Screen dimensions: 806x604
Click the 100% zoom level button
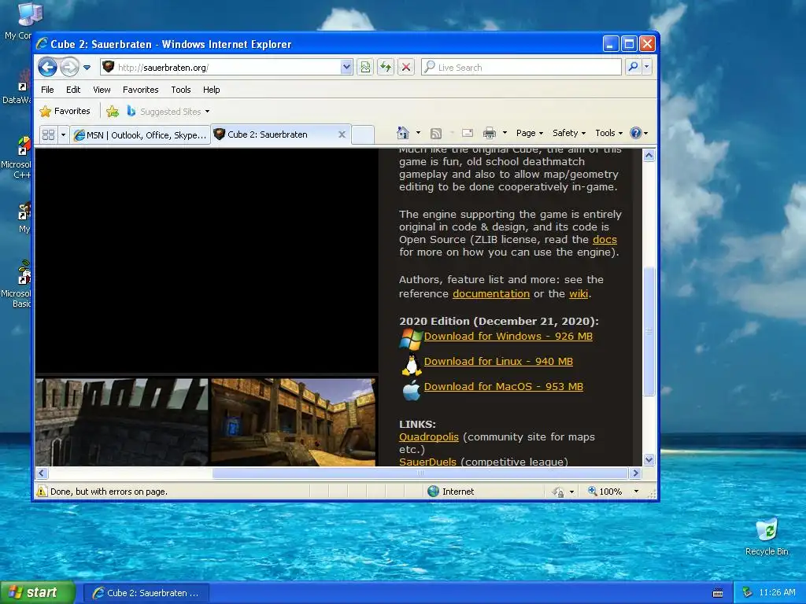pyautogui.click(x=605, y=492)
